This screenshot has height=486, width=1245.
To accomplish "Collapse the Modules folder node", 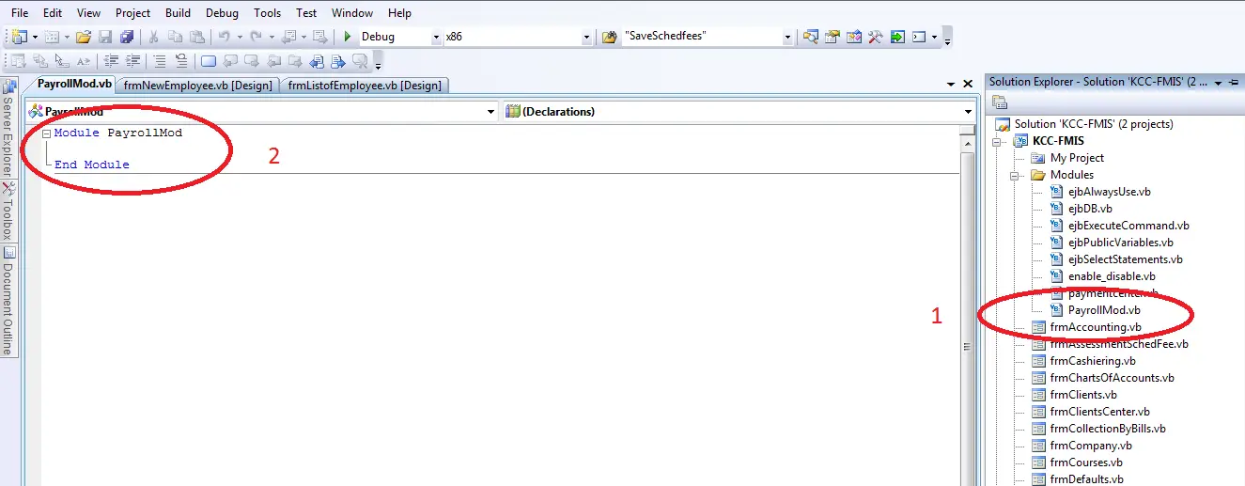I will pyautogui.click(x=1015, y=175).
